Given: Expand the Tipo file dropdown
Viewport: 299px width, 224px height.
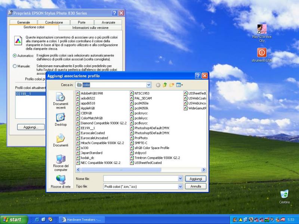Looking at the screenshot, I should (x=180, y=186).
